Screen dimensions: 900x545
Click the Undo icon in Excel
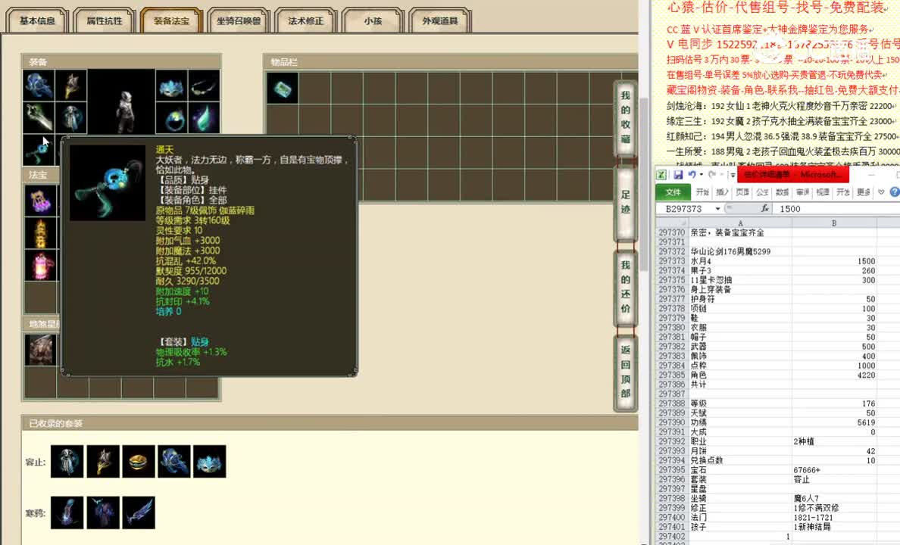(692, 174)
